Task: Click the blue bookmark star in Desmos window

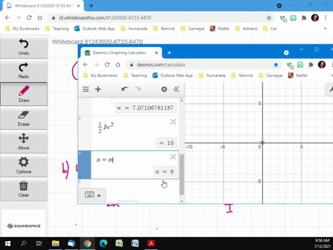Action: [276, 65]
